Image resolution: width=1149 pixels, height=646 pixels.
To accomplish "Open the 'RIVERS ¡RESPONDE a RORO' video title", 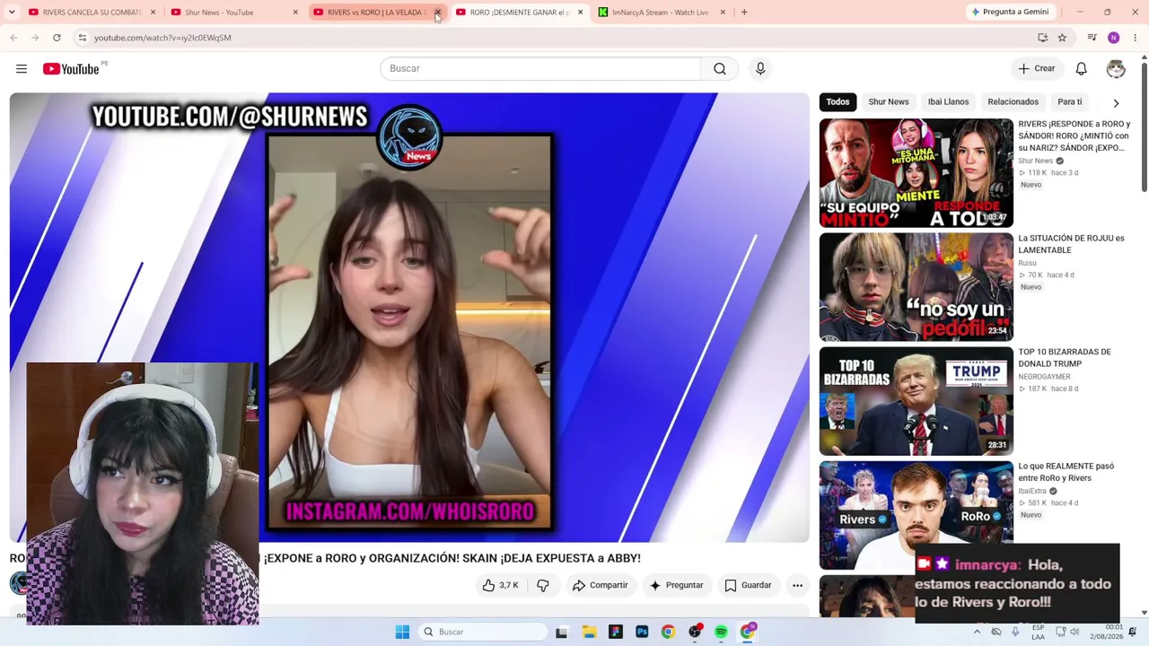I will [1074, 135].
